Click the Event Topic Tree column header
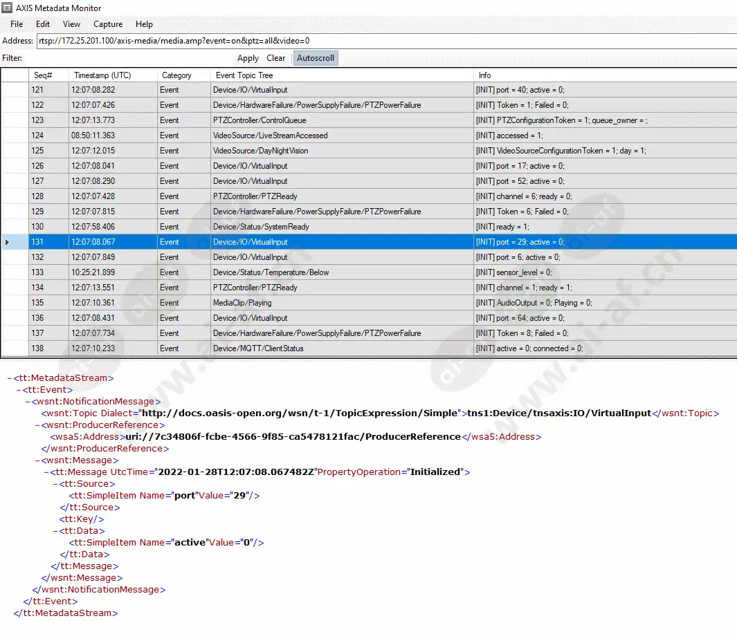Image resolution: width=737 pixels, height=634 pixels. 342,75
